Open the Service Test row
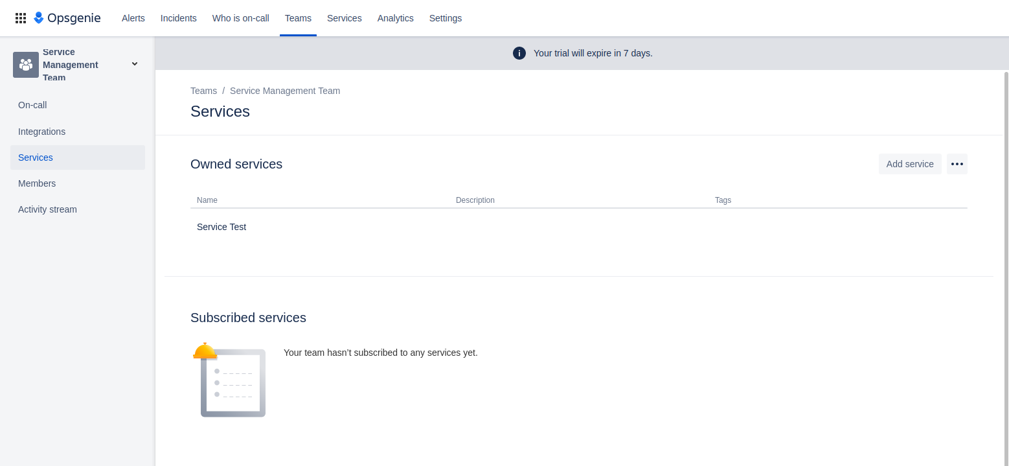Image resolution: width=1009 pixels, height=466 pixels. click(x=579, y=227)
